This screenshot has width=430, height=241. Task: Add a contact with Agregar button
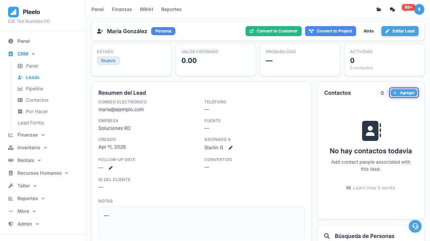(404, 93)
